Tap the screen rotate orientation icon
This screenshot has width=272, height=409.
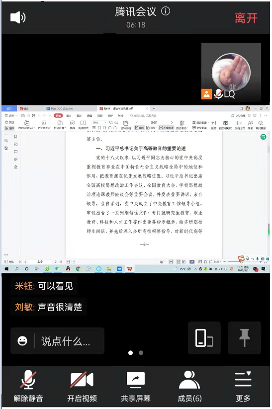coord(204,338)
